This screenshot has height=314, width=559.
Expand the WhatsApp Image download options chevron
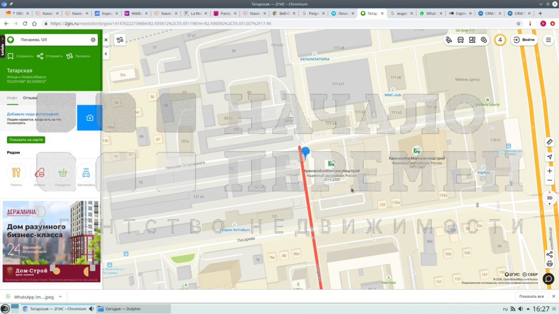60,297
